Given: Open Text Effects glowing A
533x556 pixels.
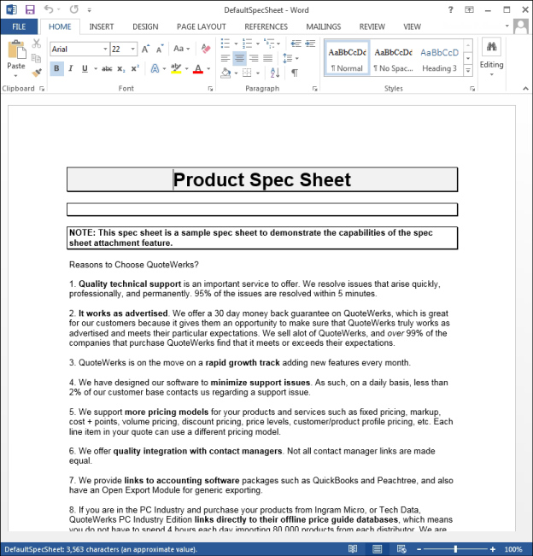Looking at the screenshot, I should pos(155,68).
